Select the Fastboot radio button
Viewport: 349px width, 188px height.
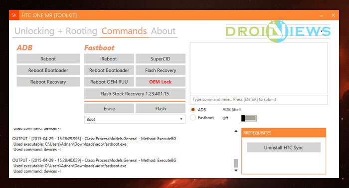pyautogui.click(x=193, y=117)
